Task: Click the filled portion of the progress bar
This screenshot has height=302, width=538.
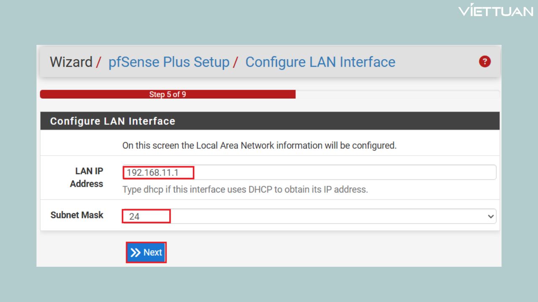Action: (x=168, y=94)
